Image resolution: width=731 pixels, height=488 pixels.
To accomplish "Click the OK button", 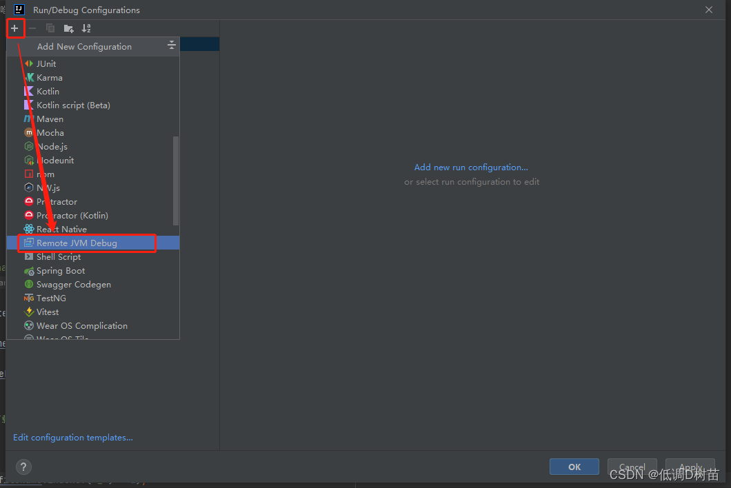I will point(574,467).
